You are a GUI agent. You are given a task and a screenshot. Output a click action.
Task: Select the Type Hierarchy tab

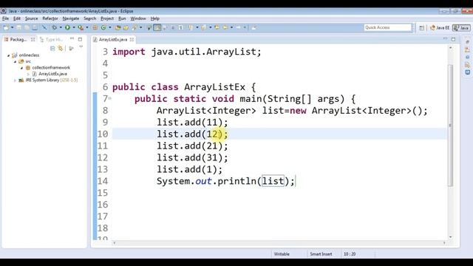(x=51, y=39)
